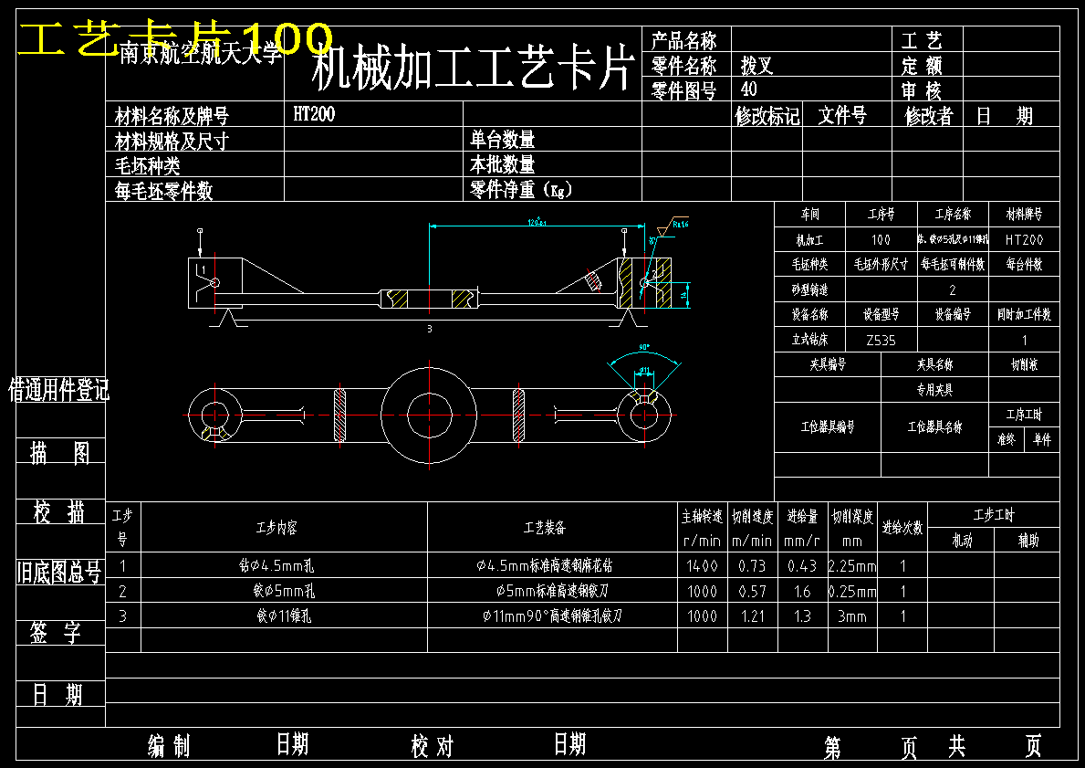Screen dimensions: 1085x768
Task: Select the 设备型号 header cell
Action: (881, 314)
